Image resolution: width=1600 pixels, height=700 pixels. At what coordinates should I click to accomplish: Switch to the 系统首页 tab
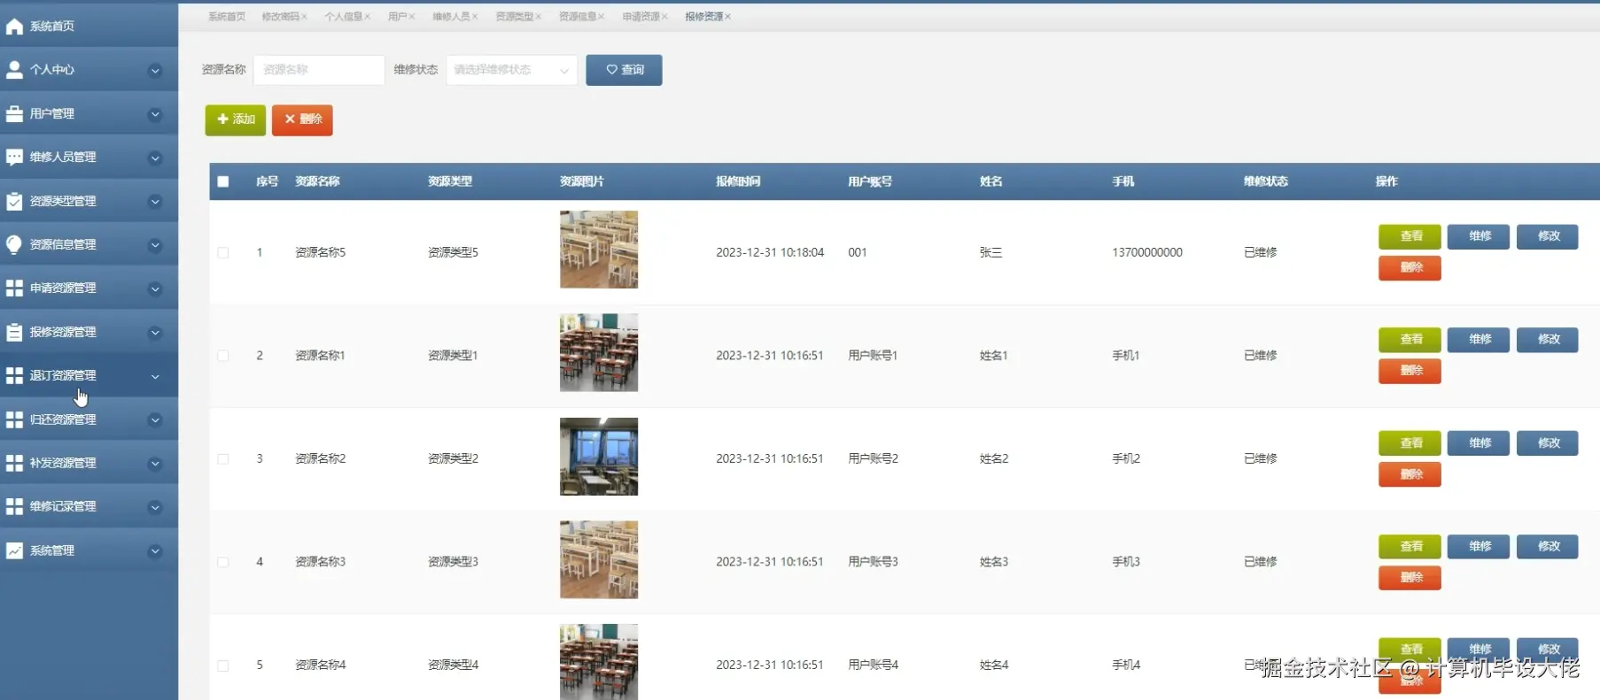[x=227, y=17]
